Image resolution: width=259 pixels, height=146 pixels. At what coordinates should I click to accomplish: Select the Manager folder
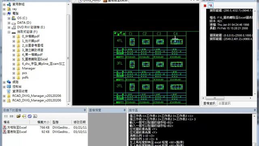(29, 69)
